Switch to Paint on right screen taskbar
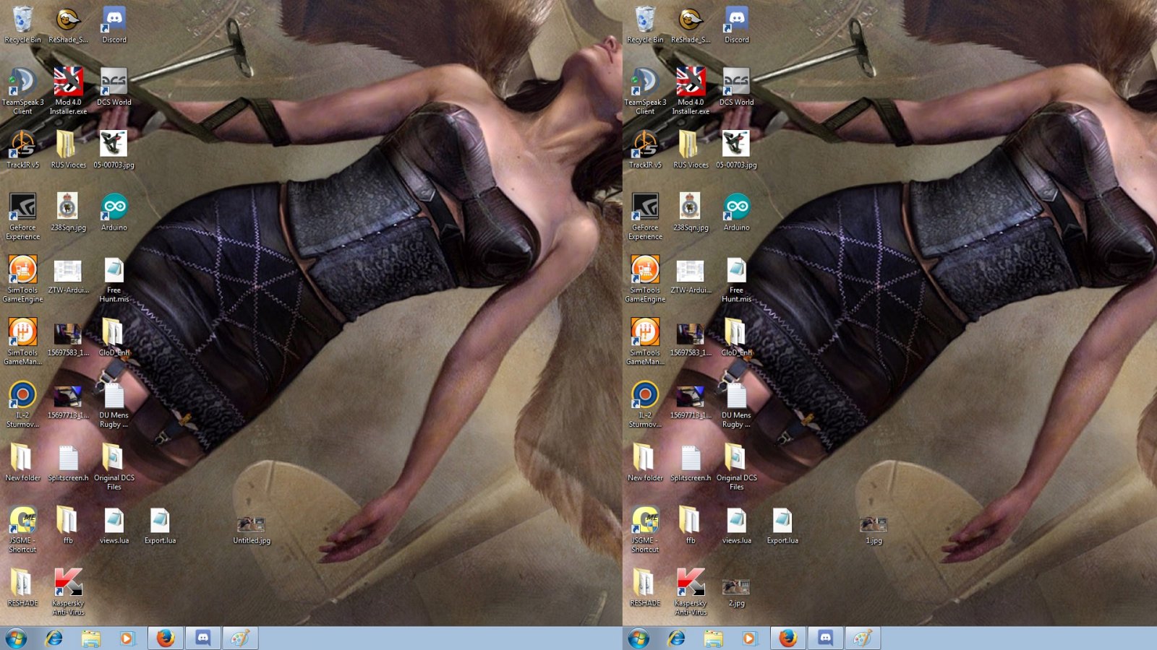Screen dimensions: 1157x650 (863, 638)
